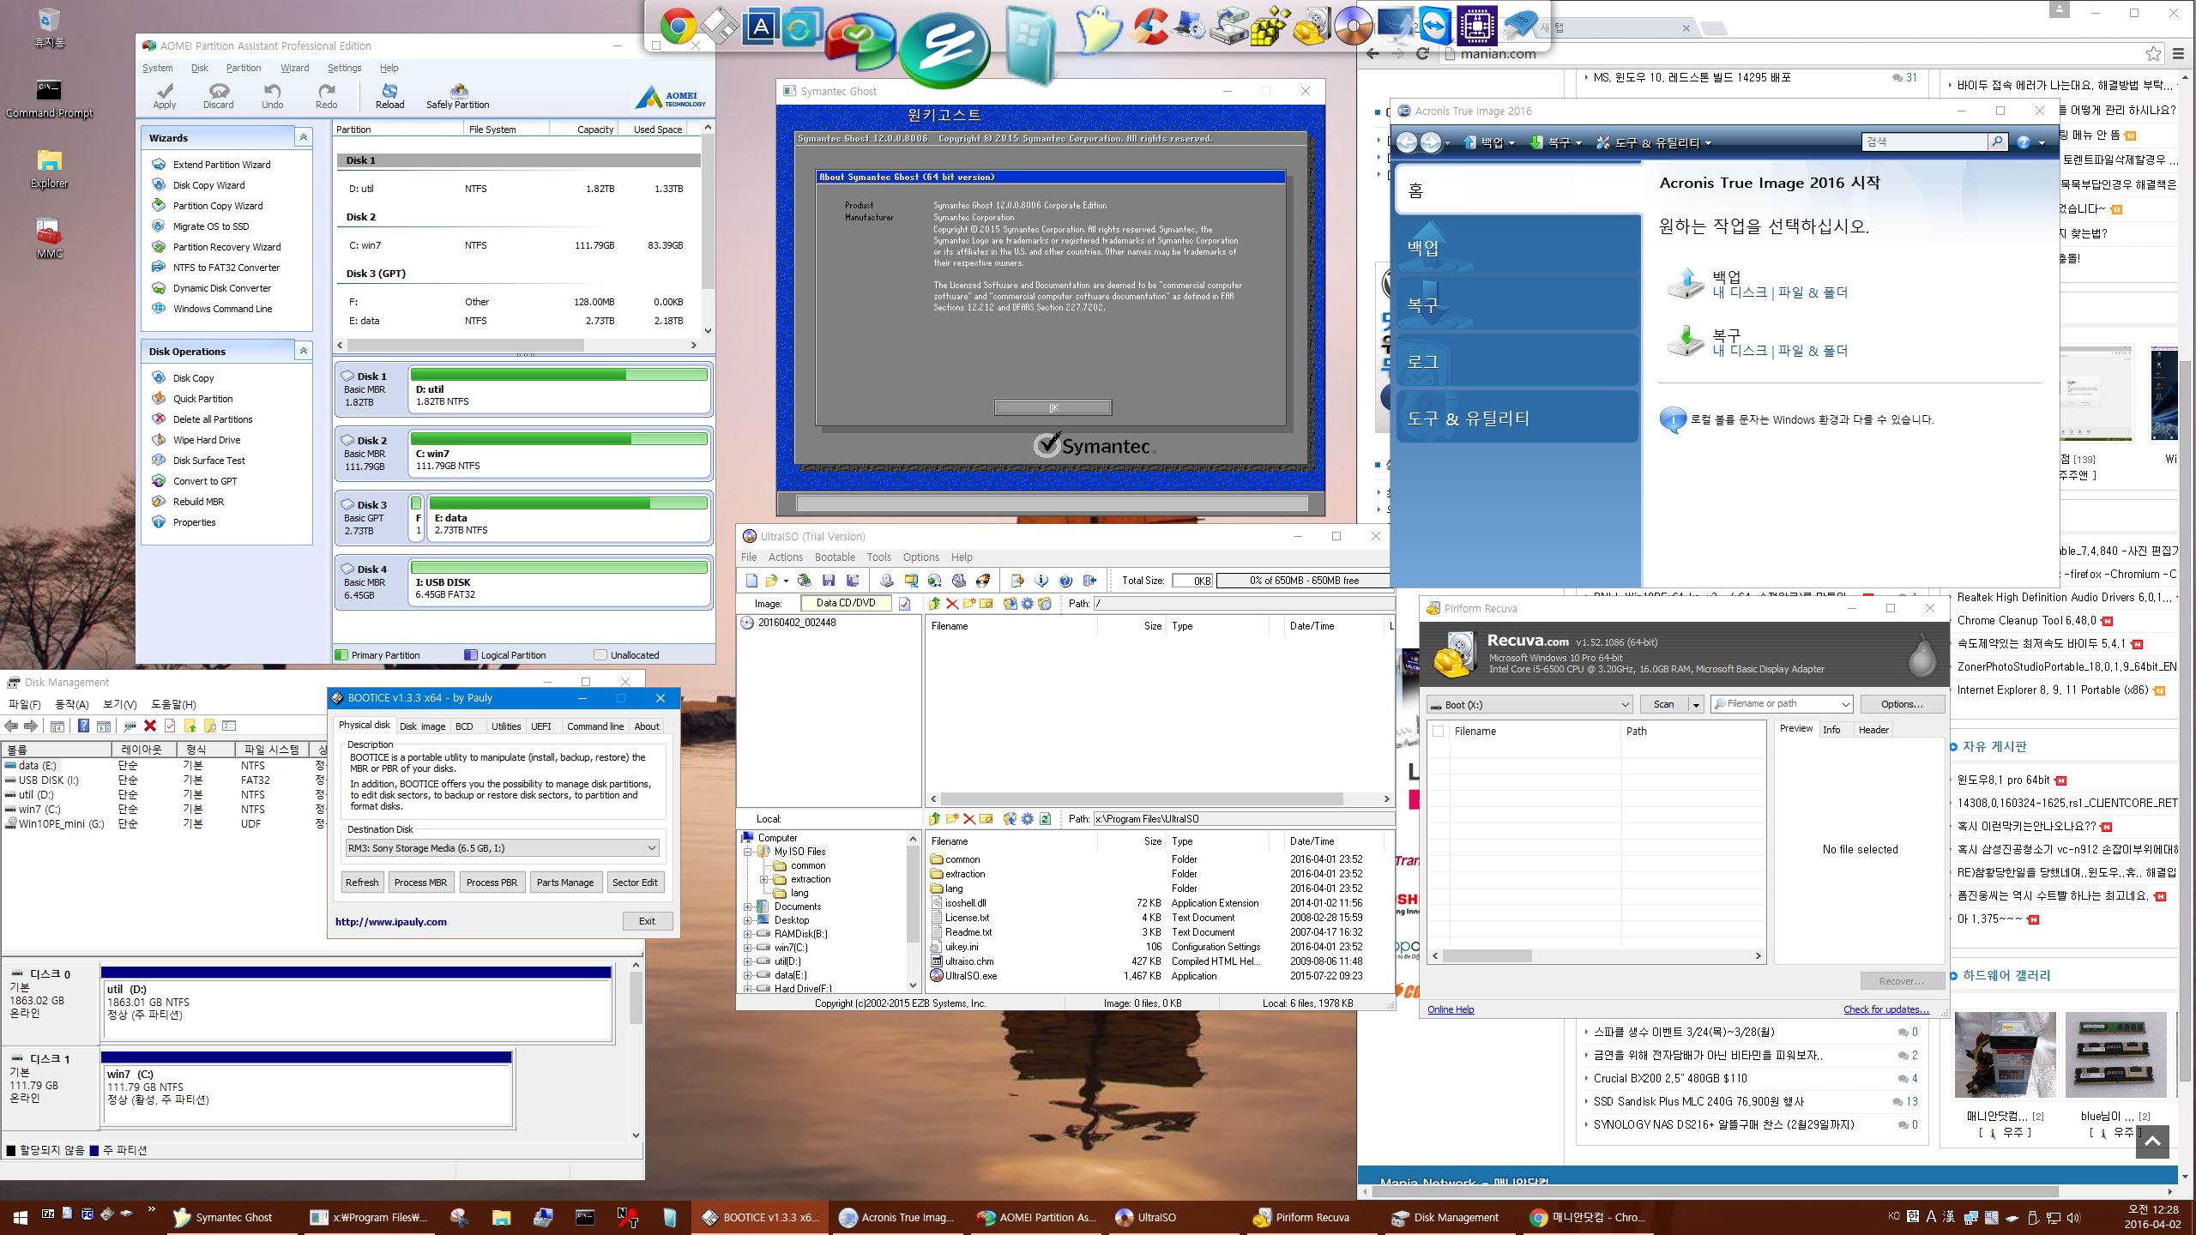Open the Bootable menu in UltraISO
Image resolution: width=2196 pixels, height=1235 pixels.
[x=834, y=557]
